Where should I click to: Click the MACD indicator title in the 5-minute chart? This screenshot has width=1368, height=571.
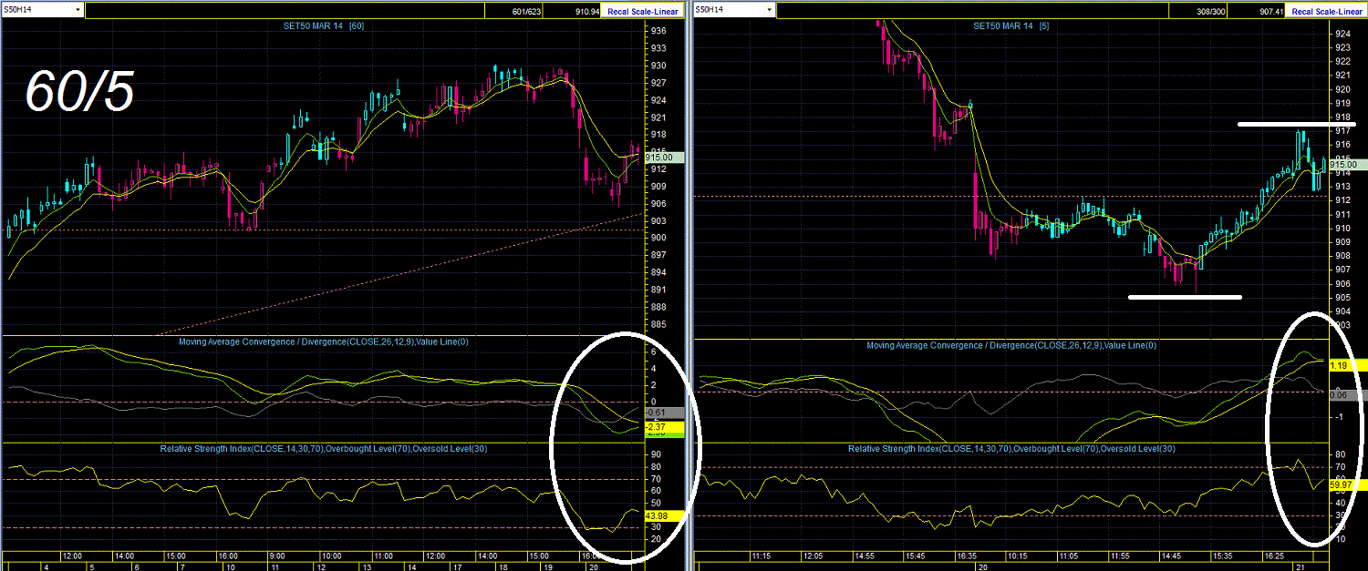[1011, 345]
